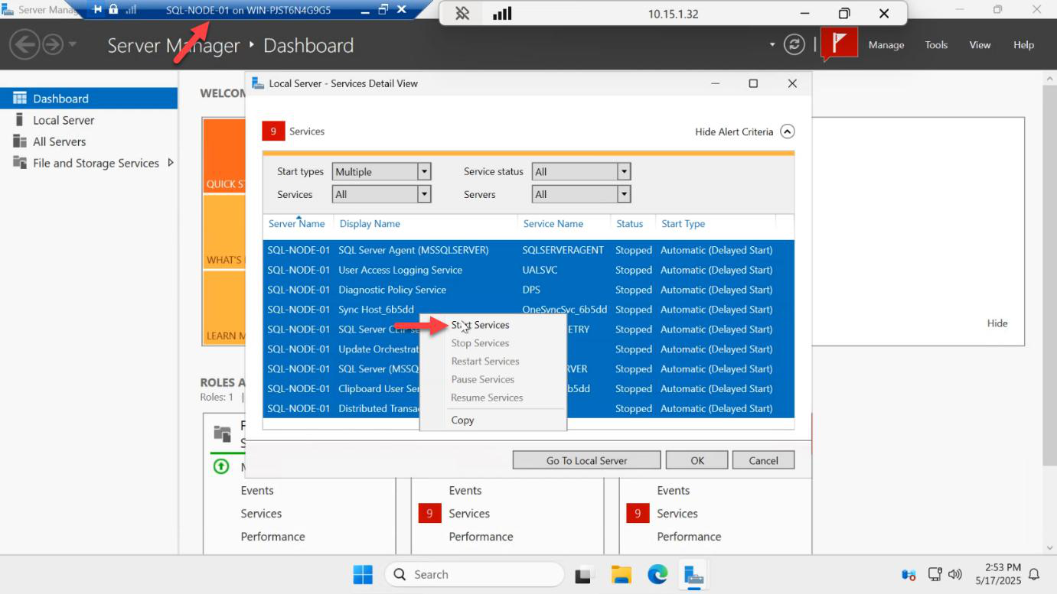Click the tray icon left of the network icon

909,575
